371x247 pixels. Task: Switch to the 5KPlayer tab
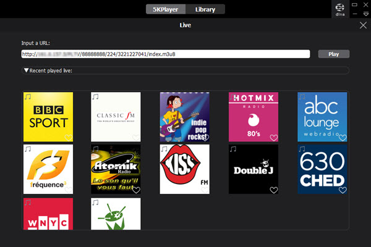pyautogui.click(x=166, y=9)
